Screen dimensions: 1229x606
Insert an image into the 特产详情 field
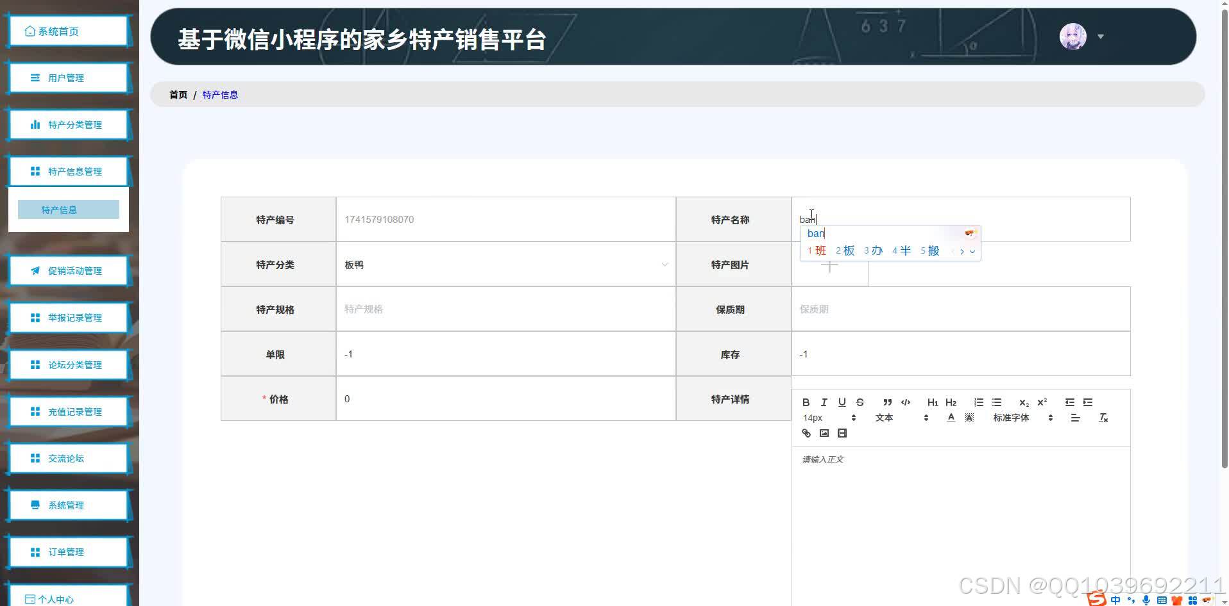point(824,433)
